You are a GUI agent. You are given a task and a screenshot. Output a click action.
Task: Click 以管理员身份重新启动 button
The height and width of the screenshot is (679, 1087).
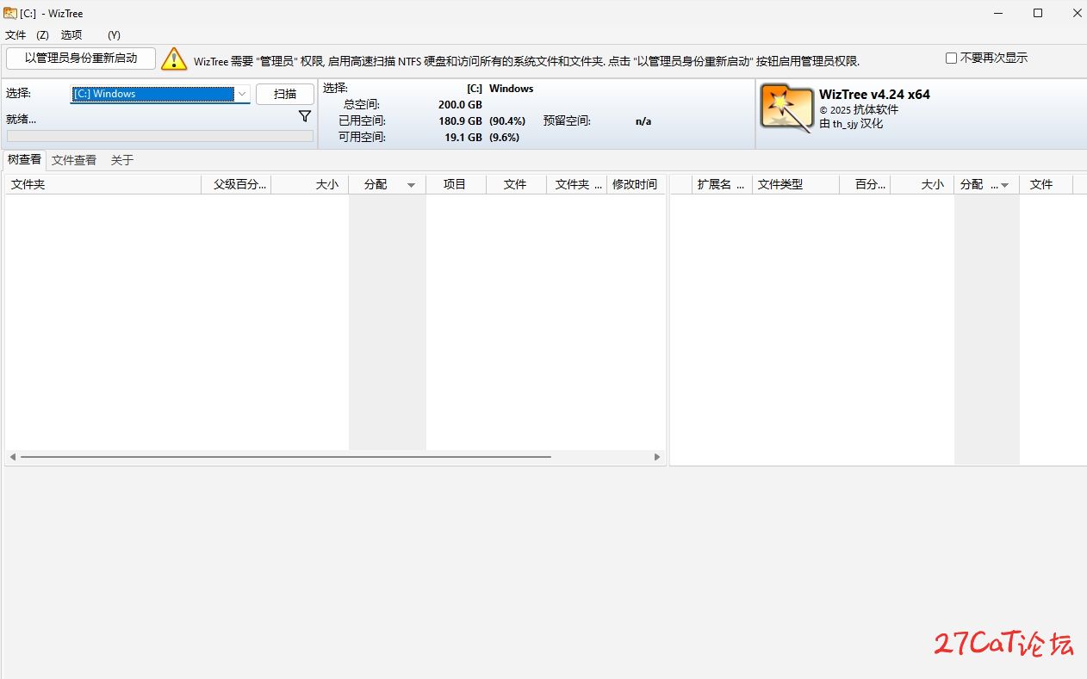(x=81, y=59)
